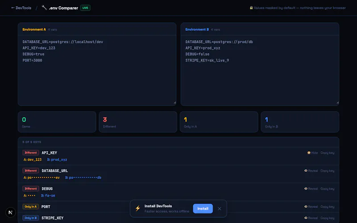Click masked DATABASE_URL value for A

pyautogui.click(x=42, y=178)
